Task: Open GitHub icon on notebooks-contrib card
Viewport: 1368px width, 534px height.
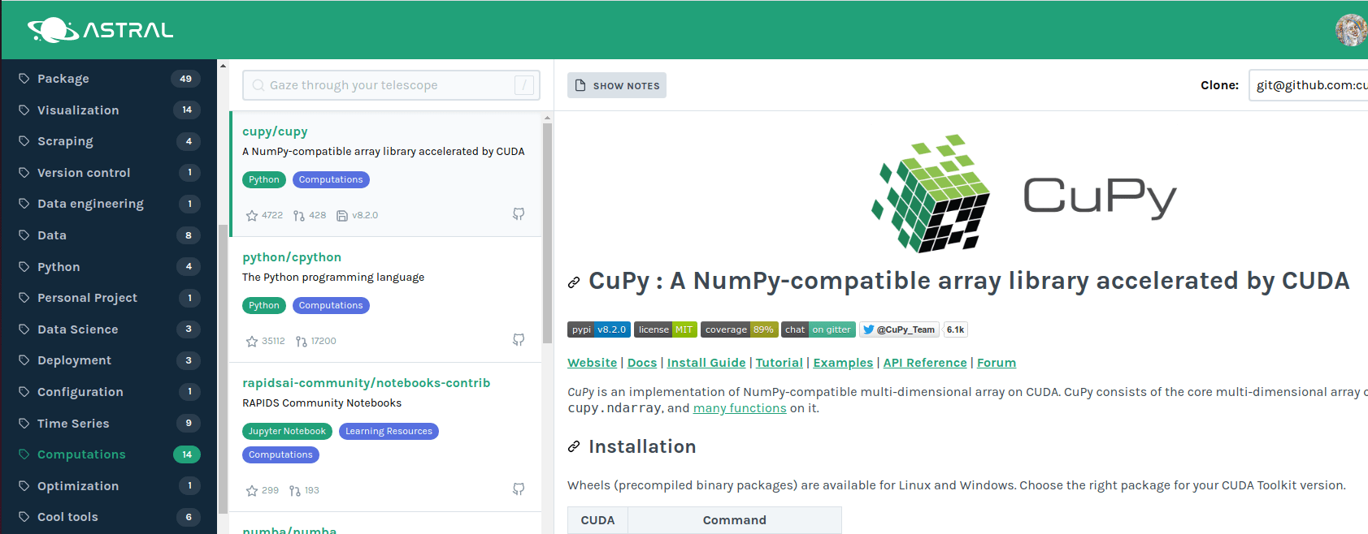Action: (519, 489)
